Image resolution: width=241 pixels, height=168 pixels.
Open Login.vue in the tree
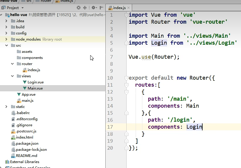pyautogui.click(x=36, y=82)
